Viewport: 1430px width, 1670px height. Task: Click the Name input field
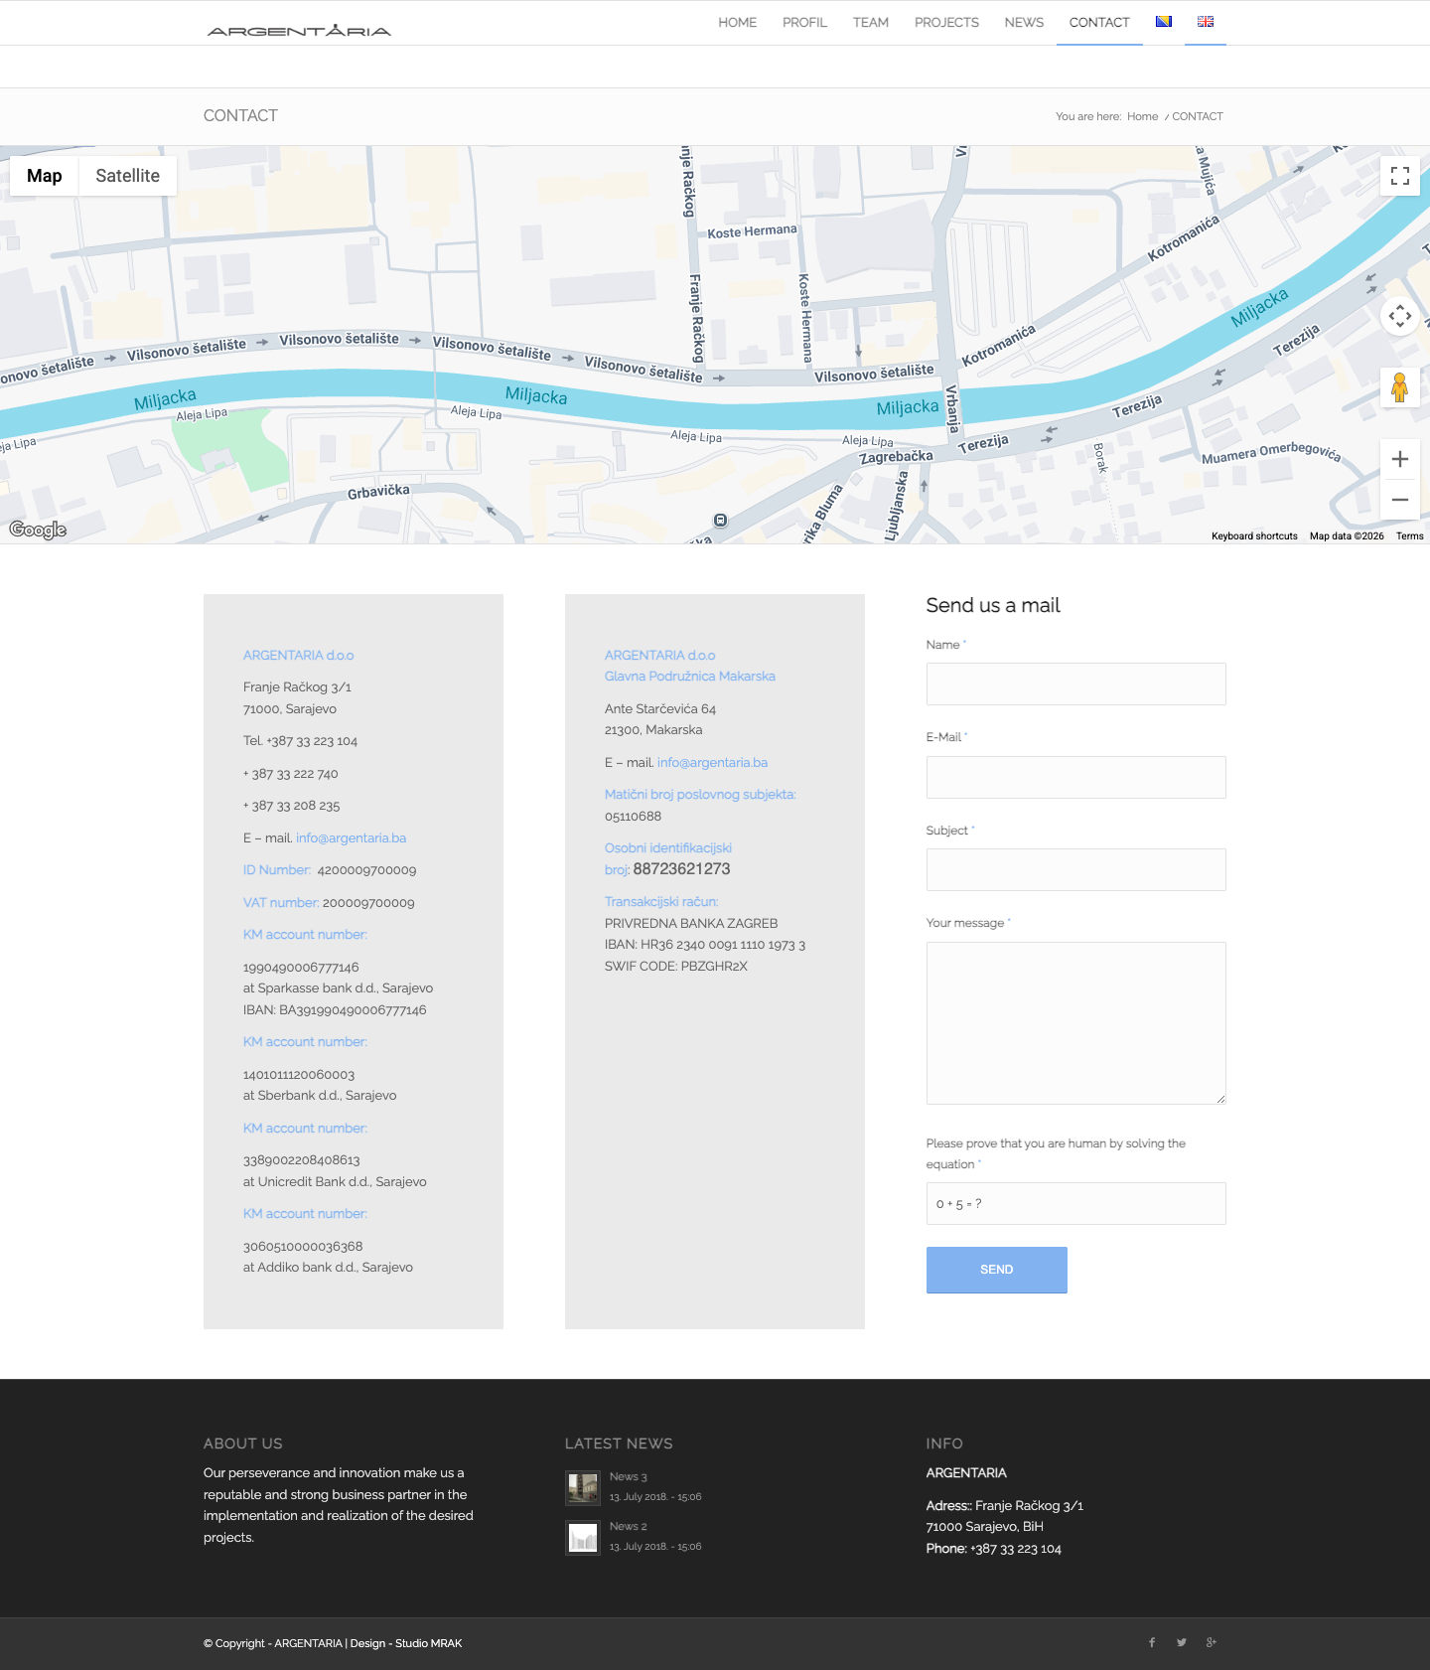point(1076,684)
